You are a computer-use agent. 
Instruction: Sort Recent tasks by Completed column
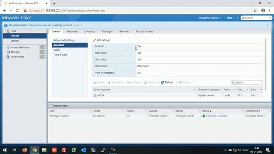click(x=253, y=111)
